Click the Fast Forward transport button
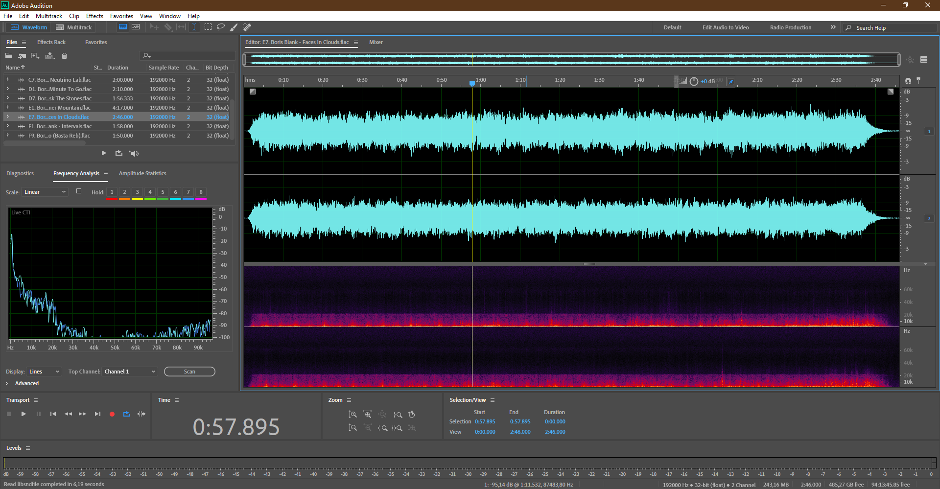Viewport: 940px width, 489px height. click(83, 414)
